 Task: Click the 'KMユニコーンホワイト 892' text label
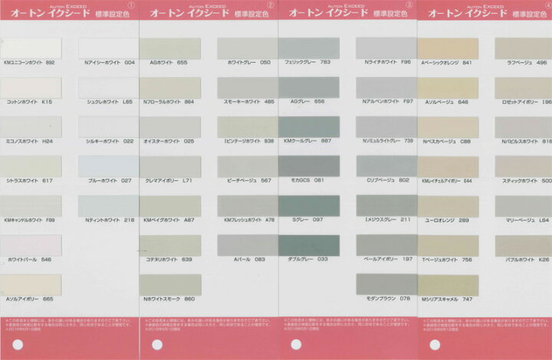pyautogui.click(x=29, y=63)
